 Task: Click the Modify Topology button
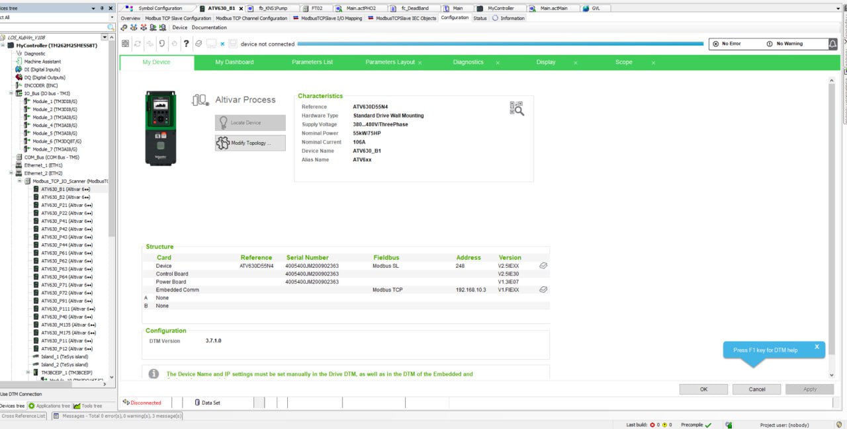[x=250, y=143]
